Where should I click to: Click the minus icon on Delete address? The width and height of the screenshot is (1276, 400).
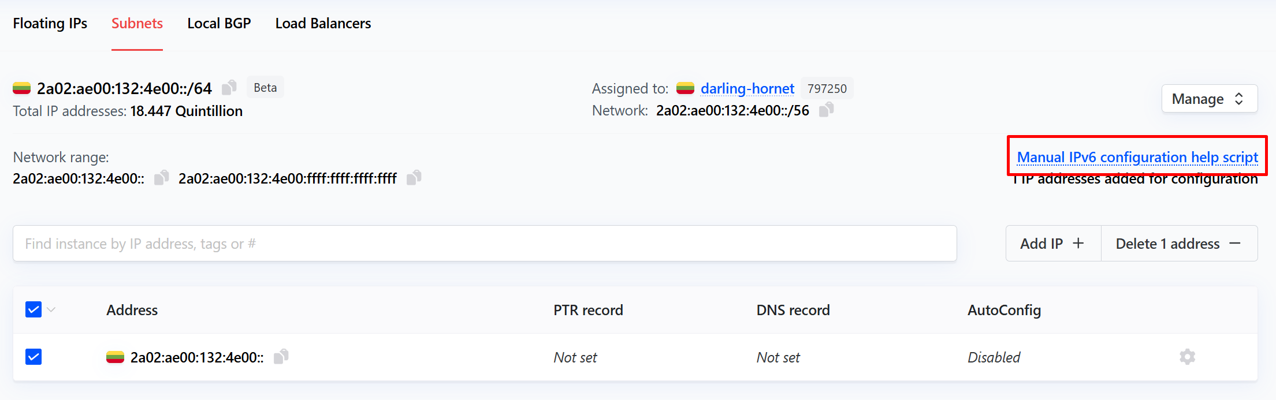point(1235,244)
